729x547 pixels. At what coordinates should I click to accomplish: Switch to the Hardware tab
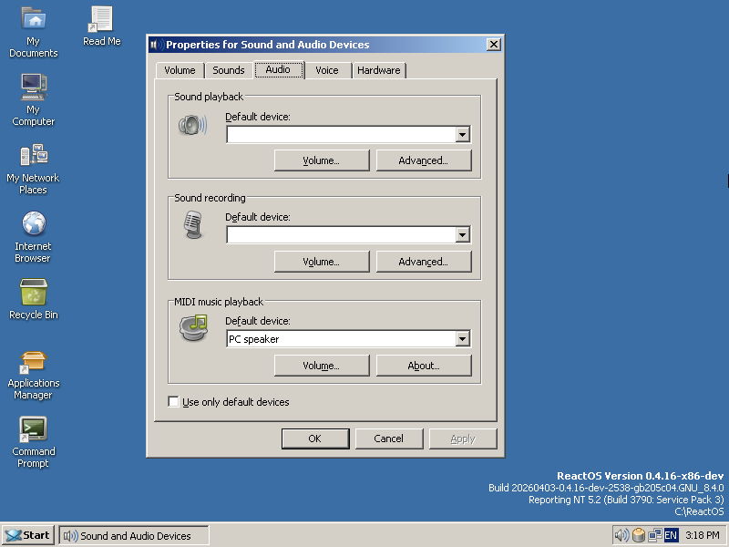pos(379,70)
